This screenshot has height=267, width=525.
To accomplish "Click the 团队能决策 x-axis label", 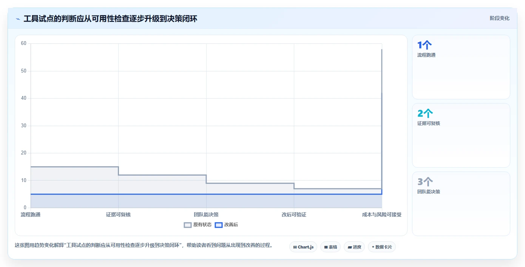I will [x=206, y=215].
